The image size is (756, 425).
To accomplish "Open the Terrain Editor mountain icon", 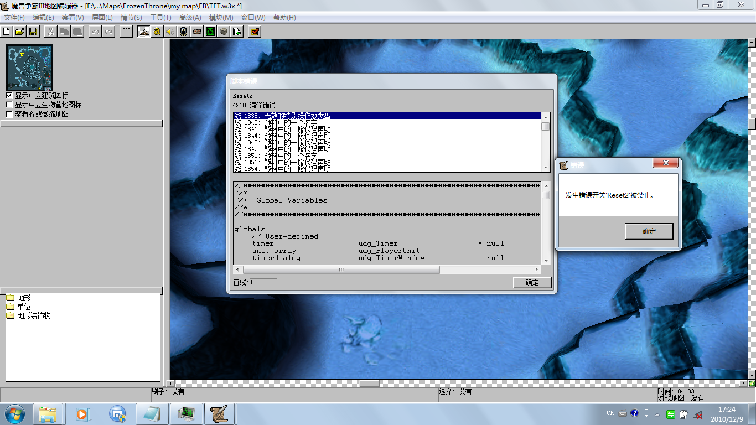I will point(144,32).
